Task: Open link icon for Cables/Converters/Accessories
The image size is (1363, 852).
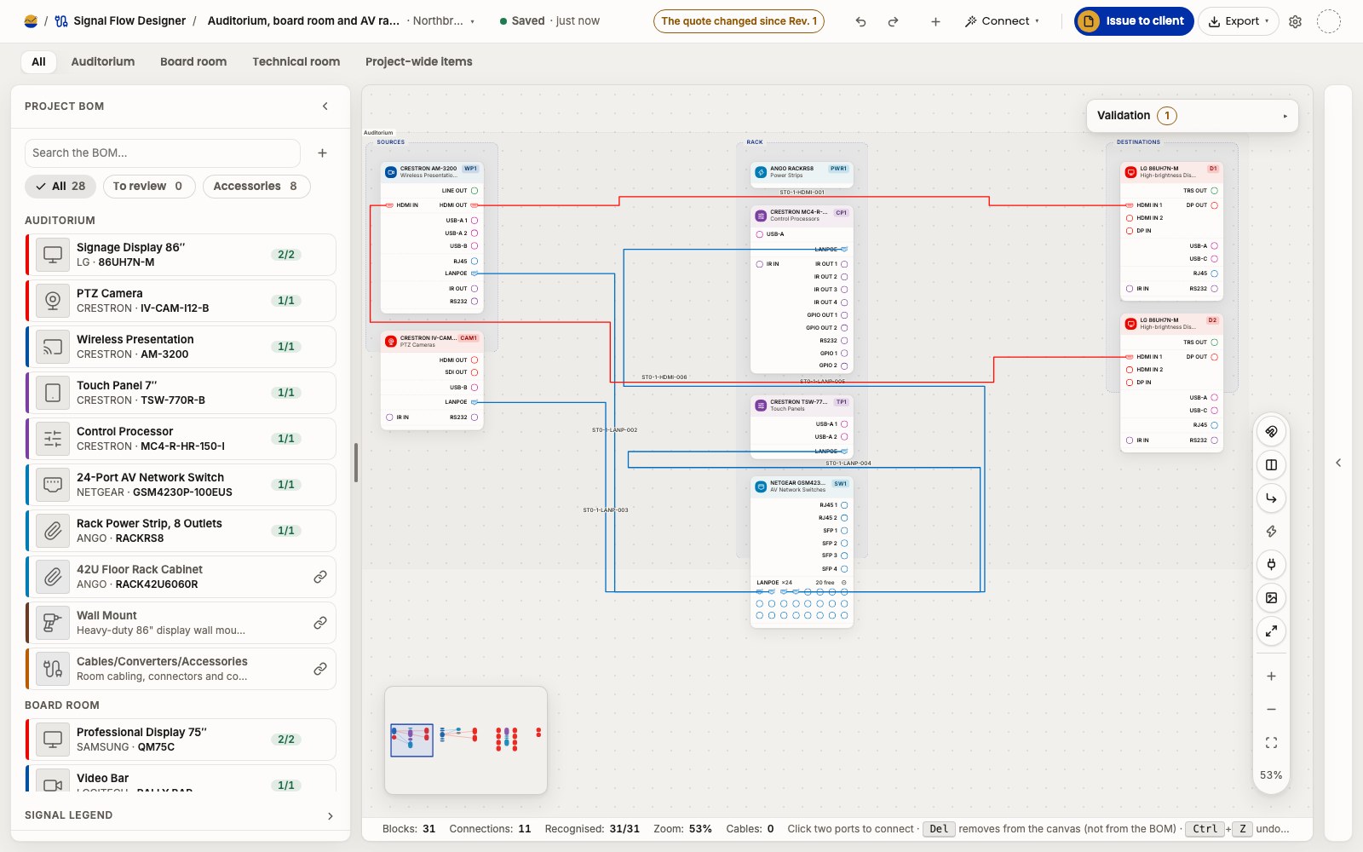Action: [x=320, y=669]
